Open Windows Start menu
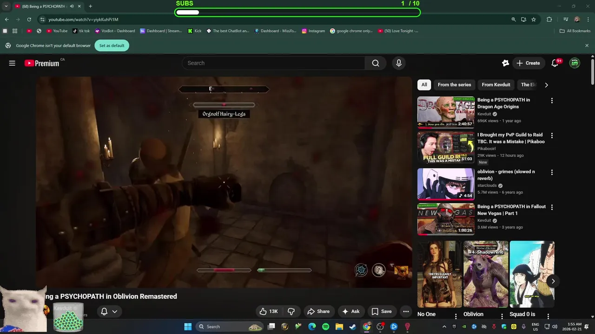Image resolution: width=595 pixels, height=334 pixels. click(188, 327)
